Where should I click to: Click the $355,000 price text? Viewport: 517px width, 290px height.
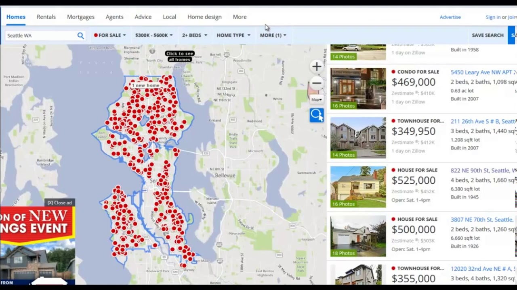(414, 278)
